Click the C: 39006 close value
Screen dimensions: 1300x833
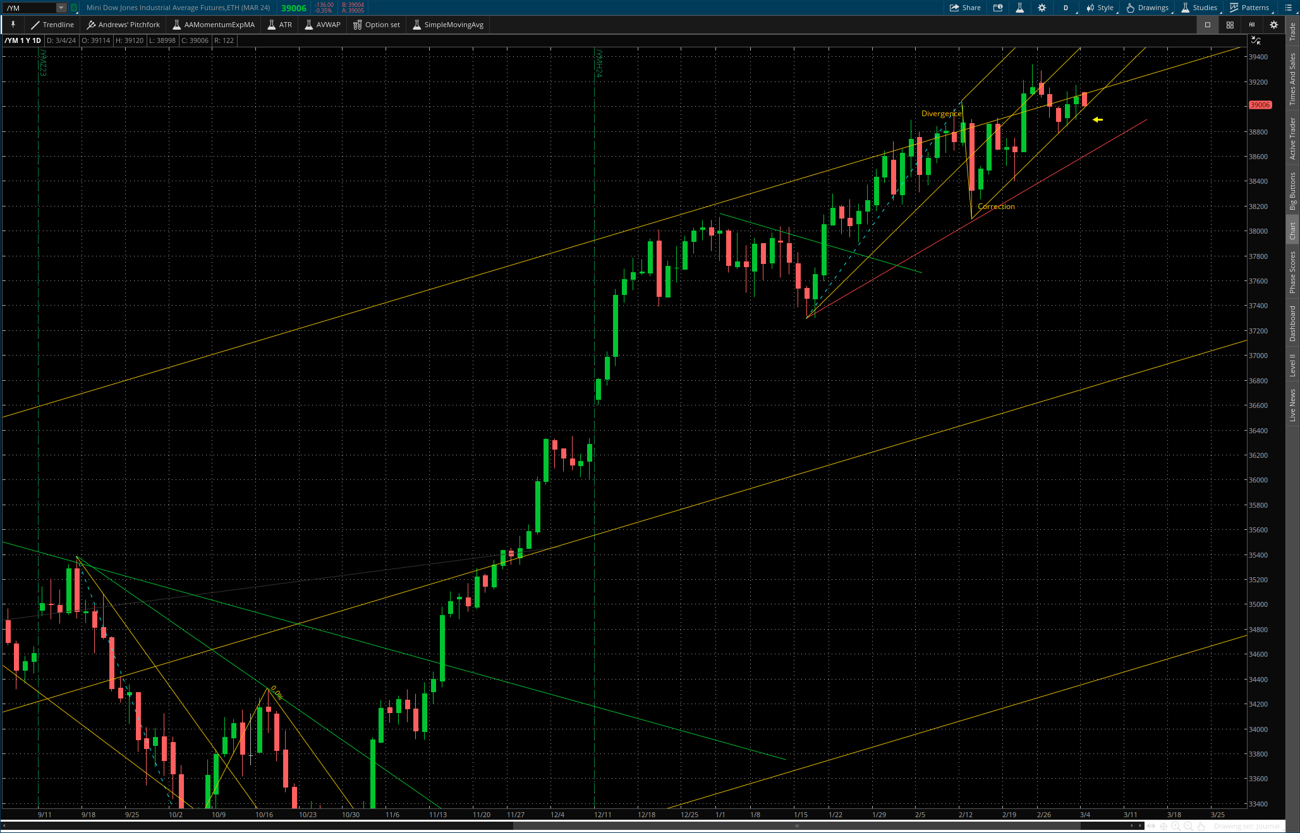(195, 40)
